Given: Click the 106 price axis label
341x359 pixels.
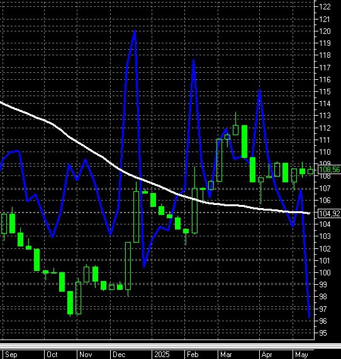Looking at the screenshot, I should click(325, 201).
